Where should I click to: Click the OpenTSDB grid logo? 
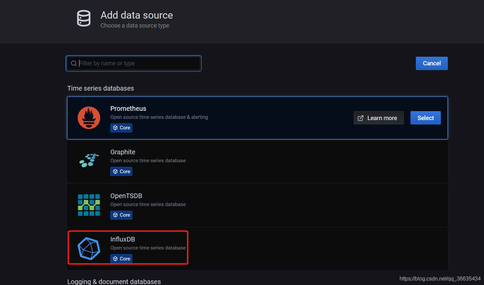(x=89, y=205)
